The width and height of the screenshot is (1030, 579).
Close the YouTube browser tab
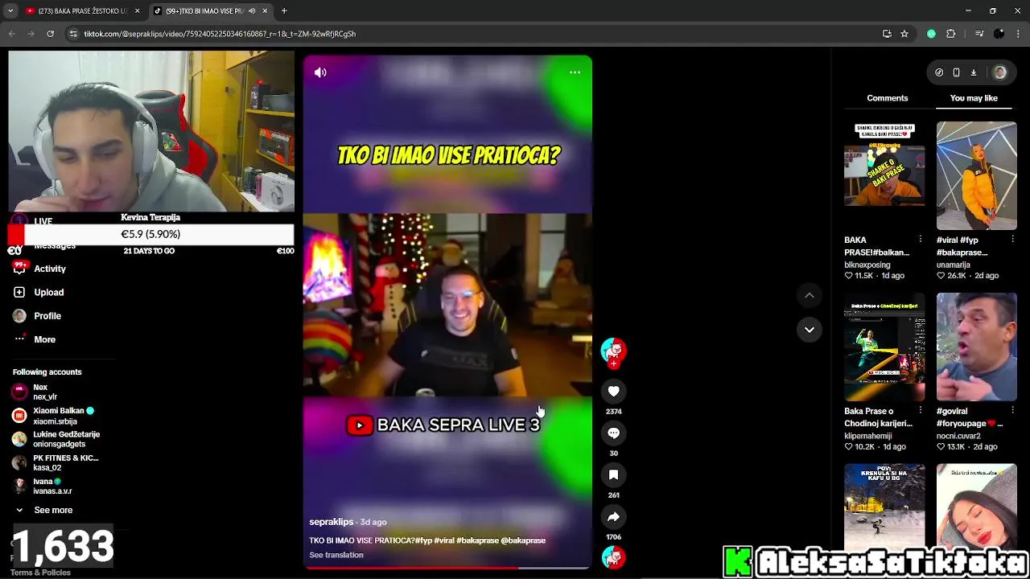pos(138,11)
